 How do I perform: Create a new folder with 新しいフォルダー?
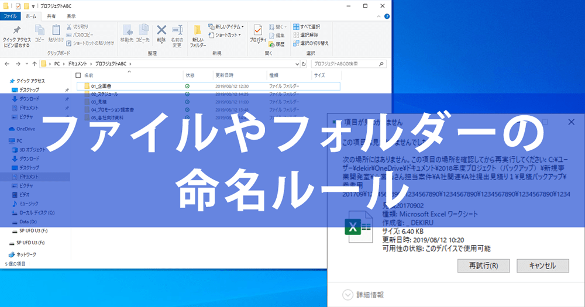(x=198, y=36)
